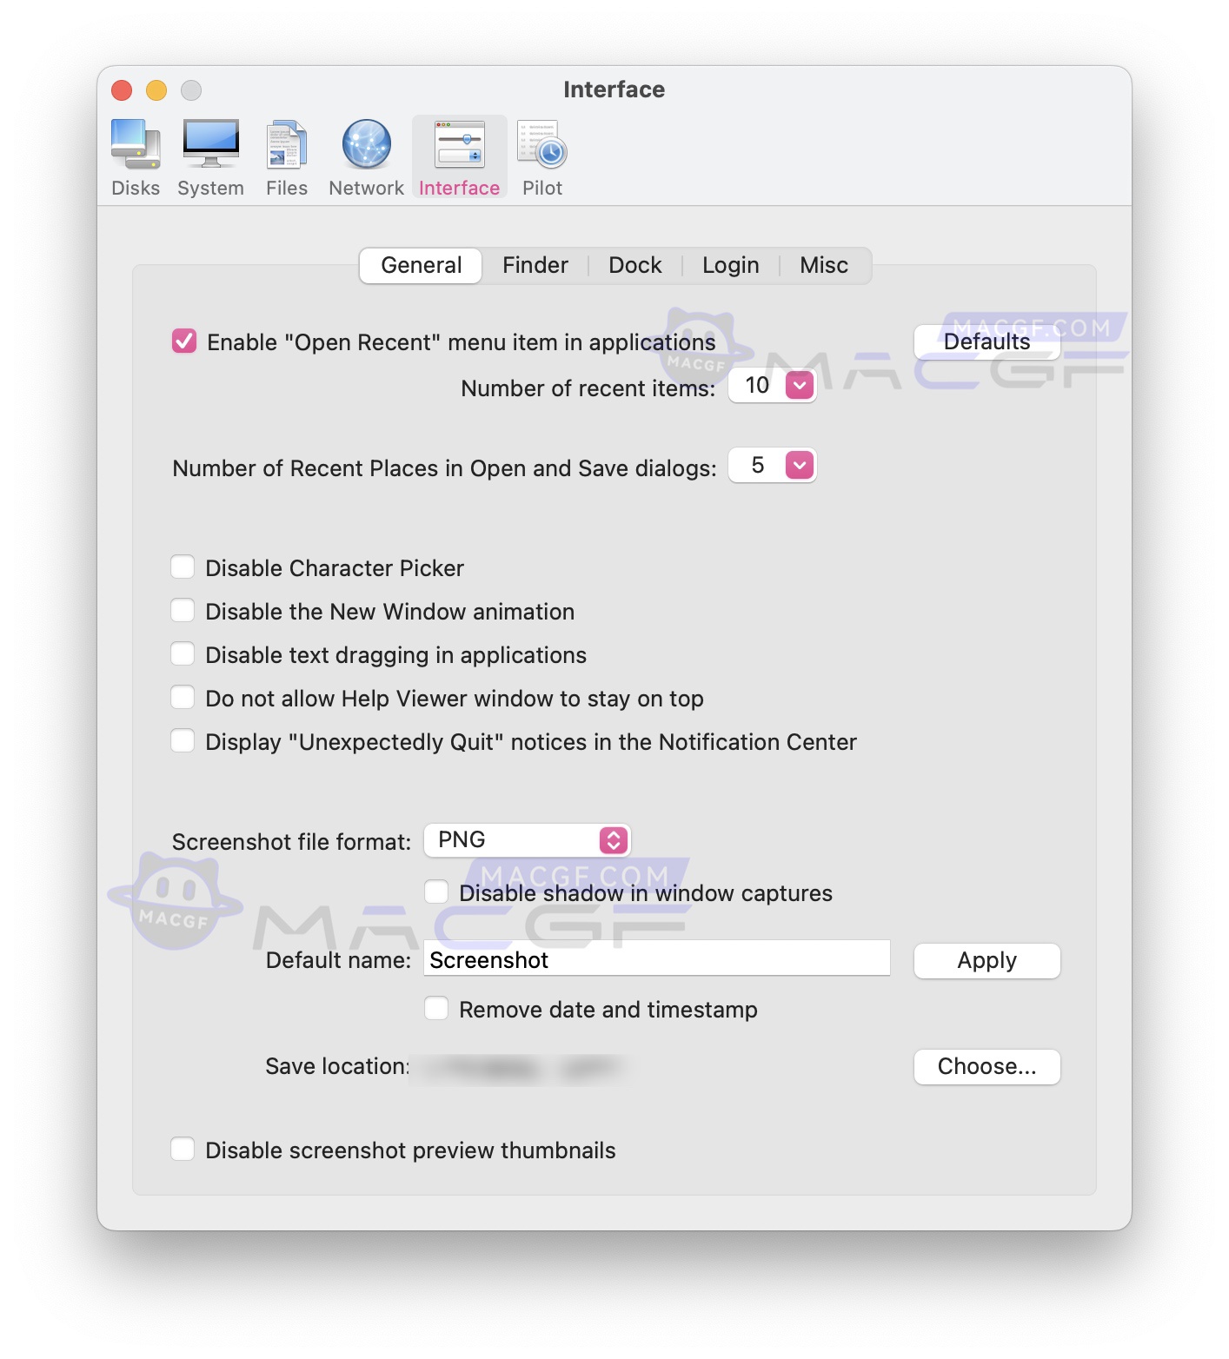Enable Remove date and timestamp
The width and height of the screenshot is (1229, 1359).
click(x=437, y=1008)
